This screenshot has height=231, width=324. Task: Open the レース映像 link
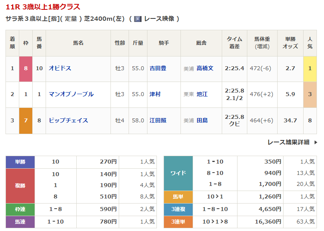[x=159, y=19]
